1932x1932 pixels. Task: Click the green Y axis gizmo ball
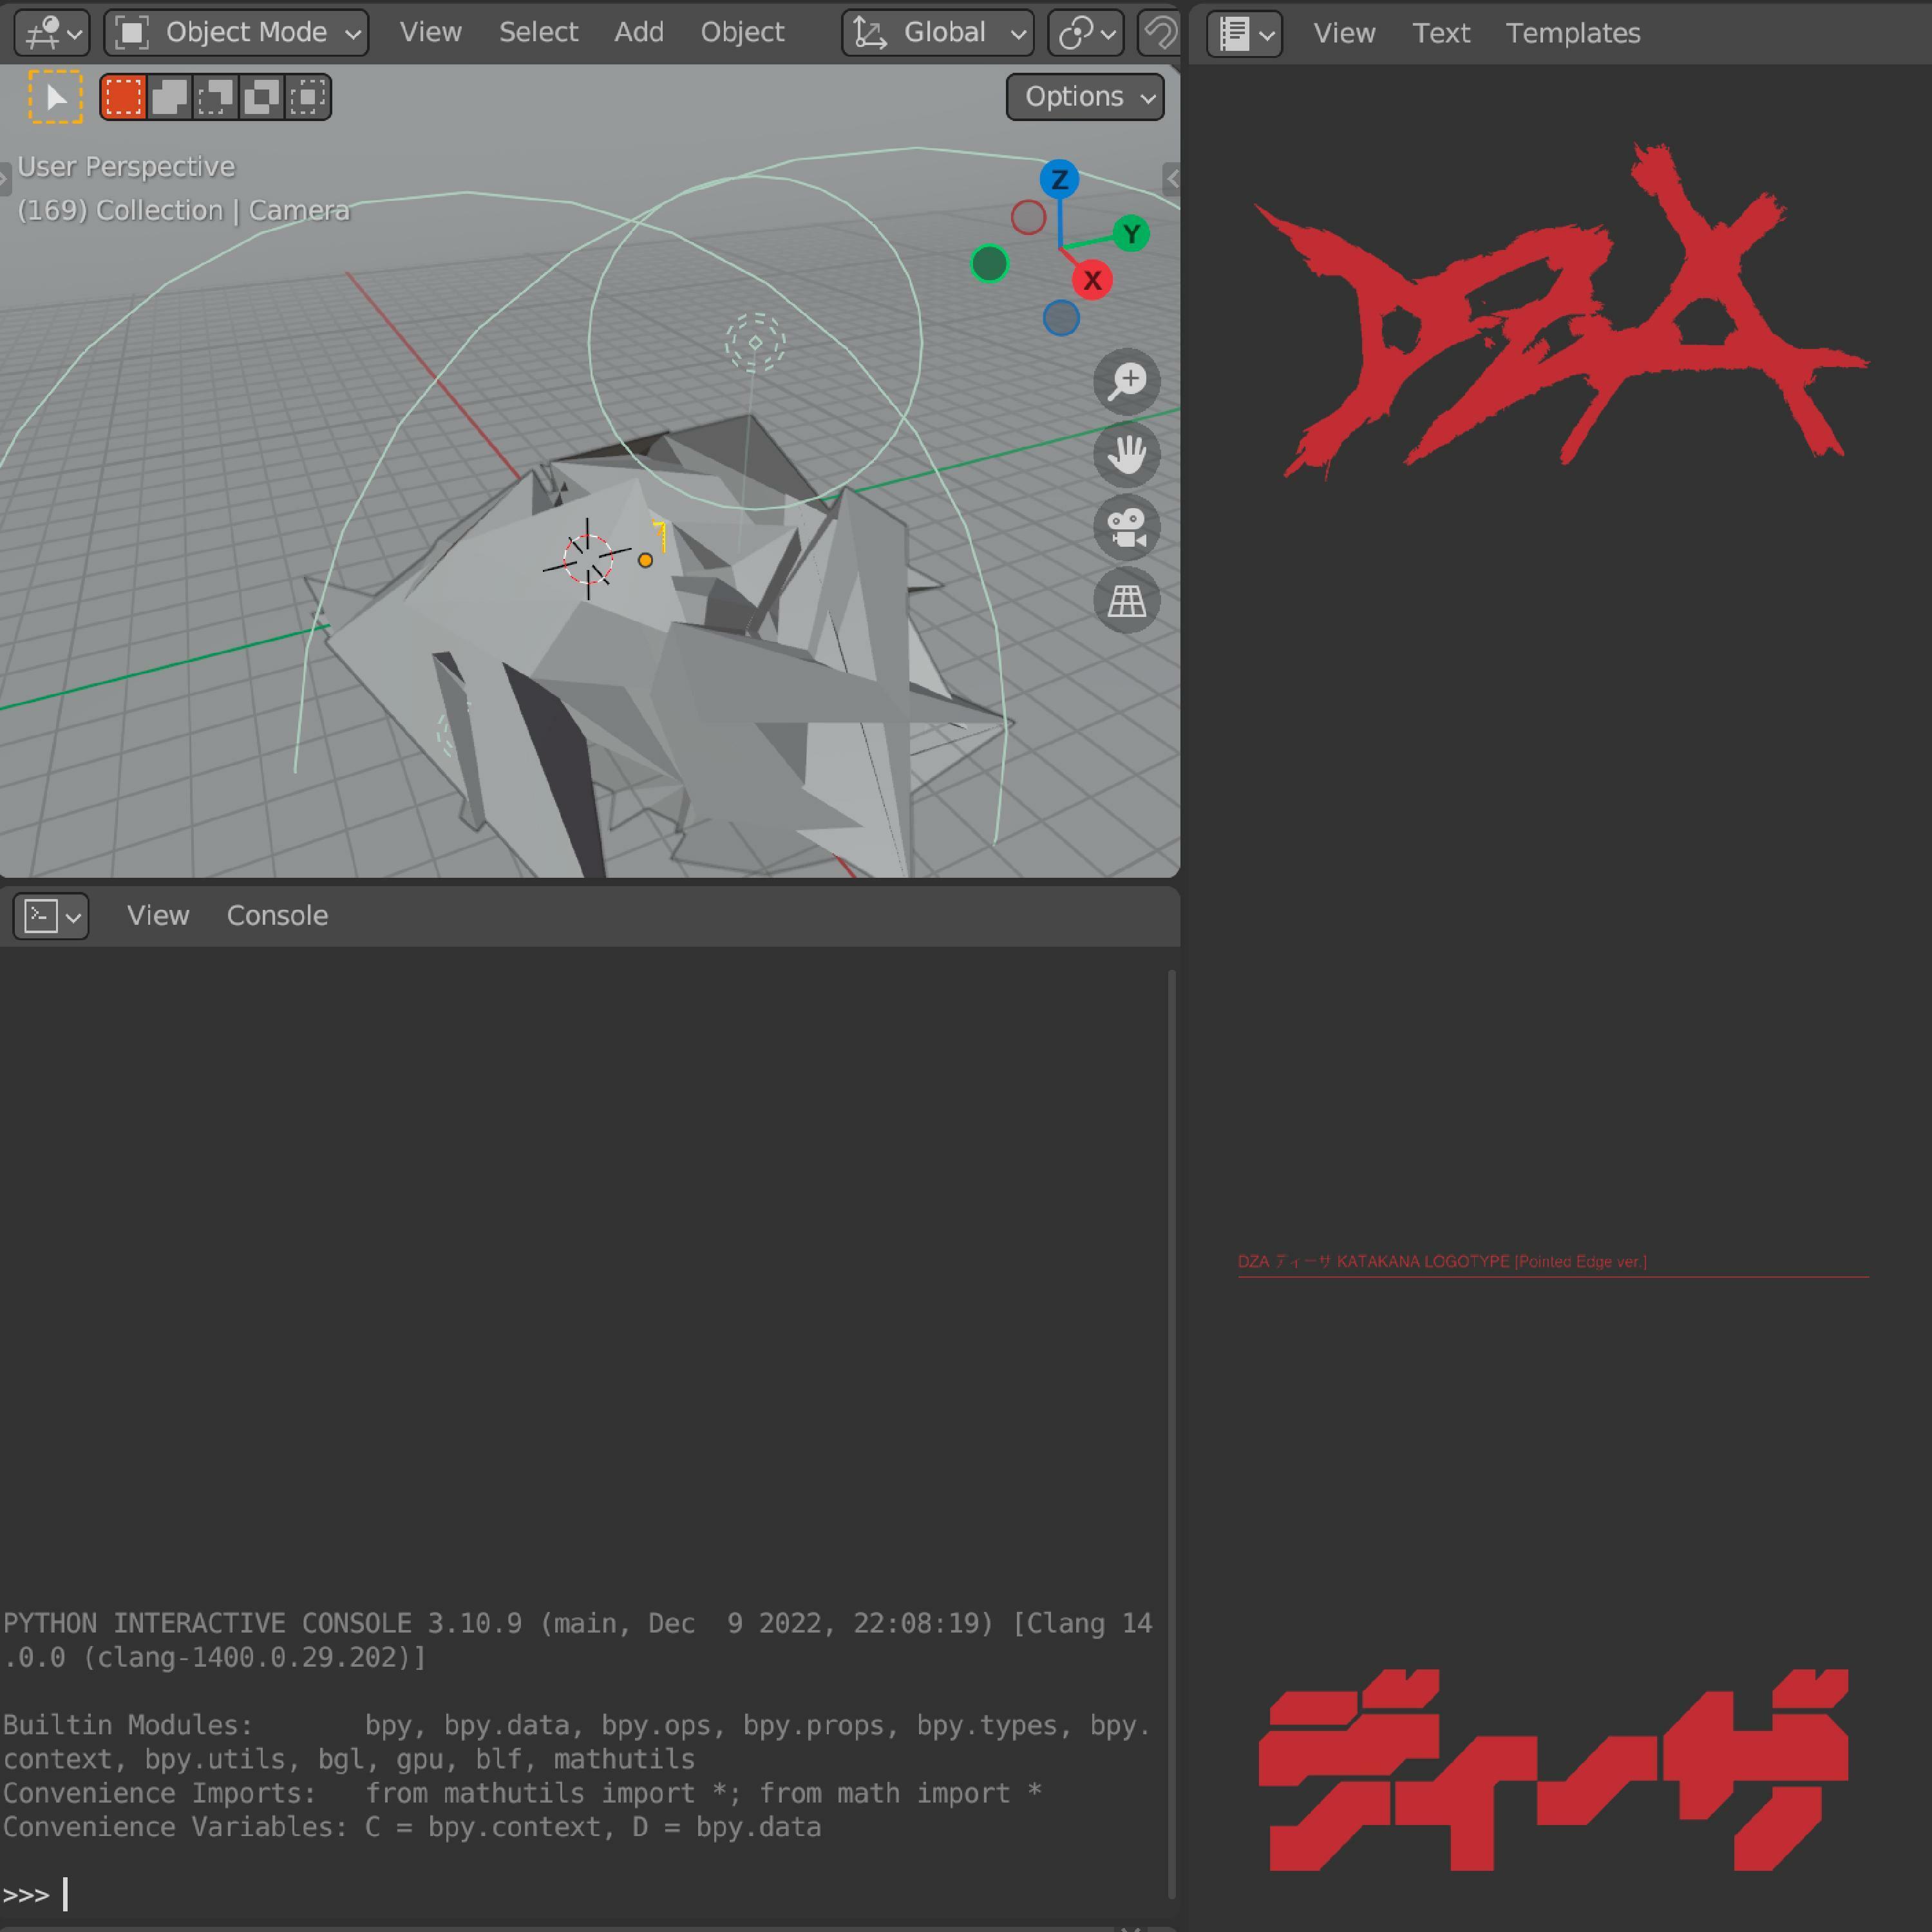pyautogui.click(x=1131, y=234)
